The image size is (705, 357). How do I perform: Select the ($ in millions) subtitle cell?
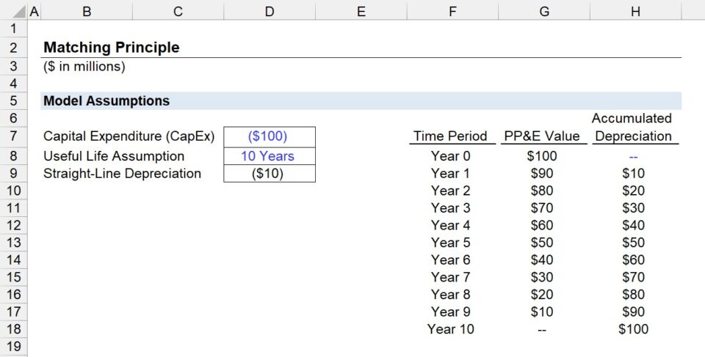click(x=84, y=67)
